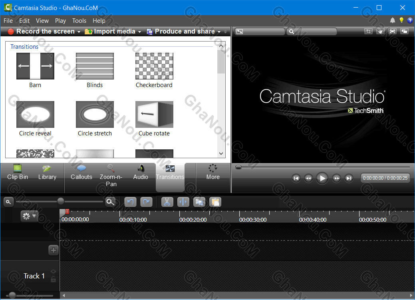
Task: Choose the Circle reveal transition
Action: click(35, 114)
